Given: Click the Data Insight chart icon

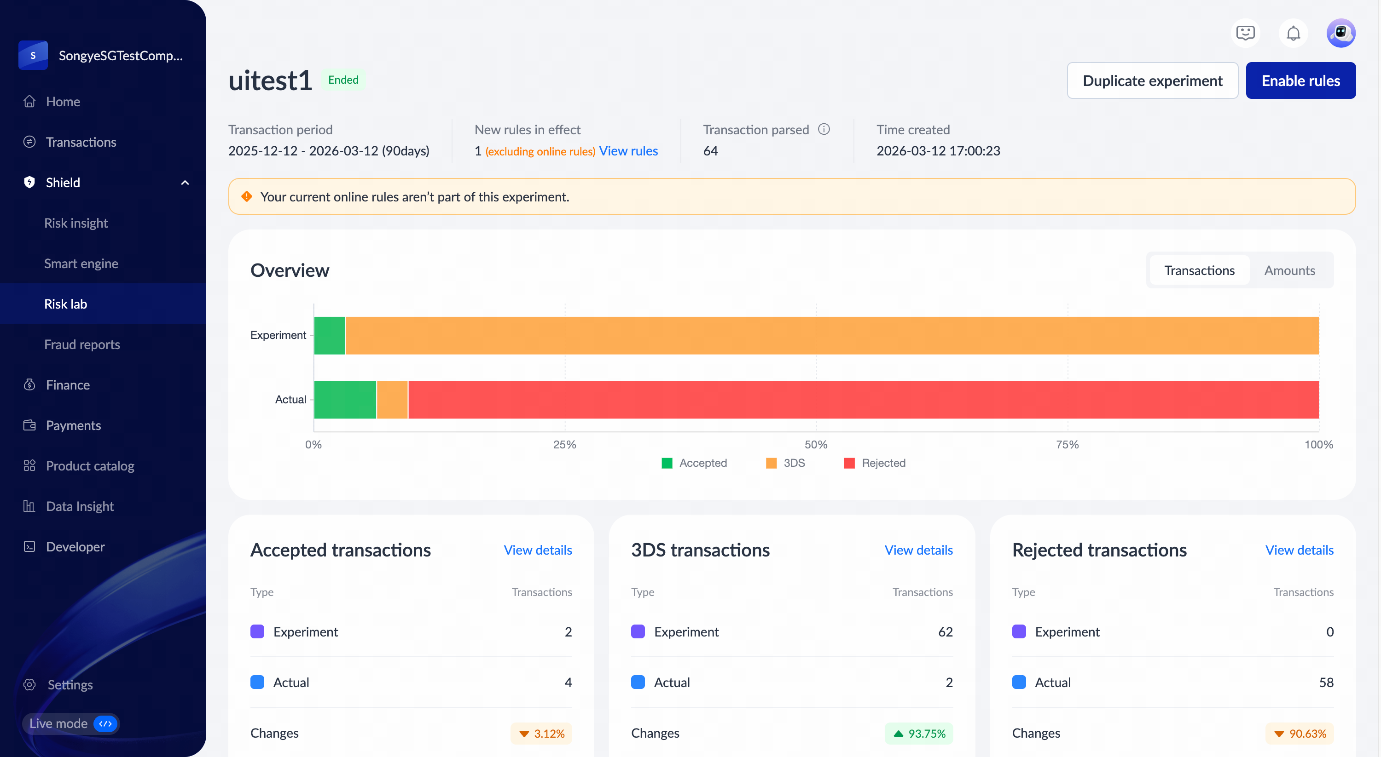Looking at the screenshot, I should (x=29, y=506).
